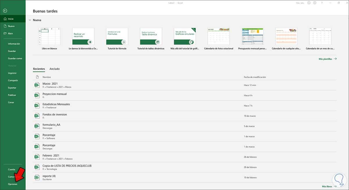Click the frowning face feedback icon

tap(315, 3)
